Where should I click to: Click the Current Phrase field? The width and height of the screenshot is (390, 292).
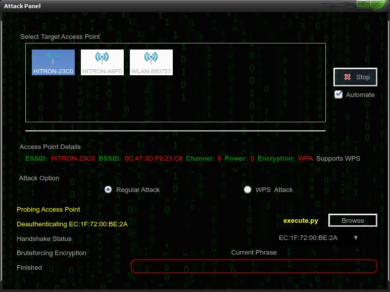click(x=254, y=266)
